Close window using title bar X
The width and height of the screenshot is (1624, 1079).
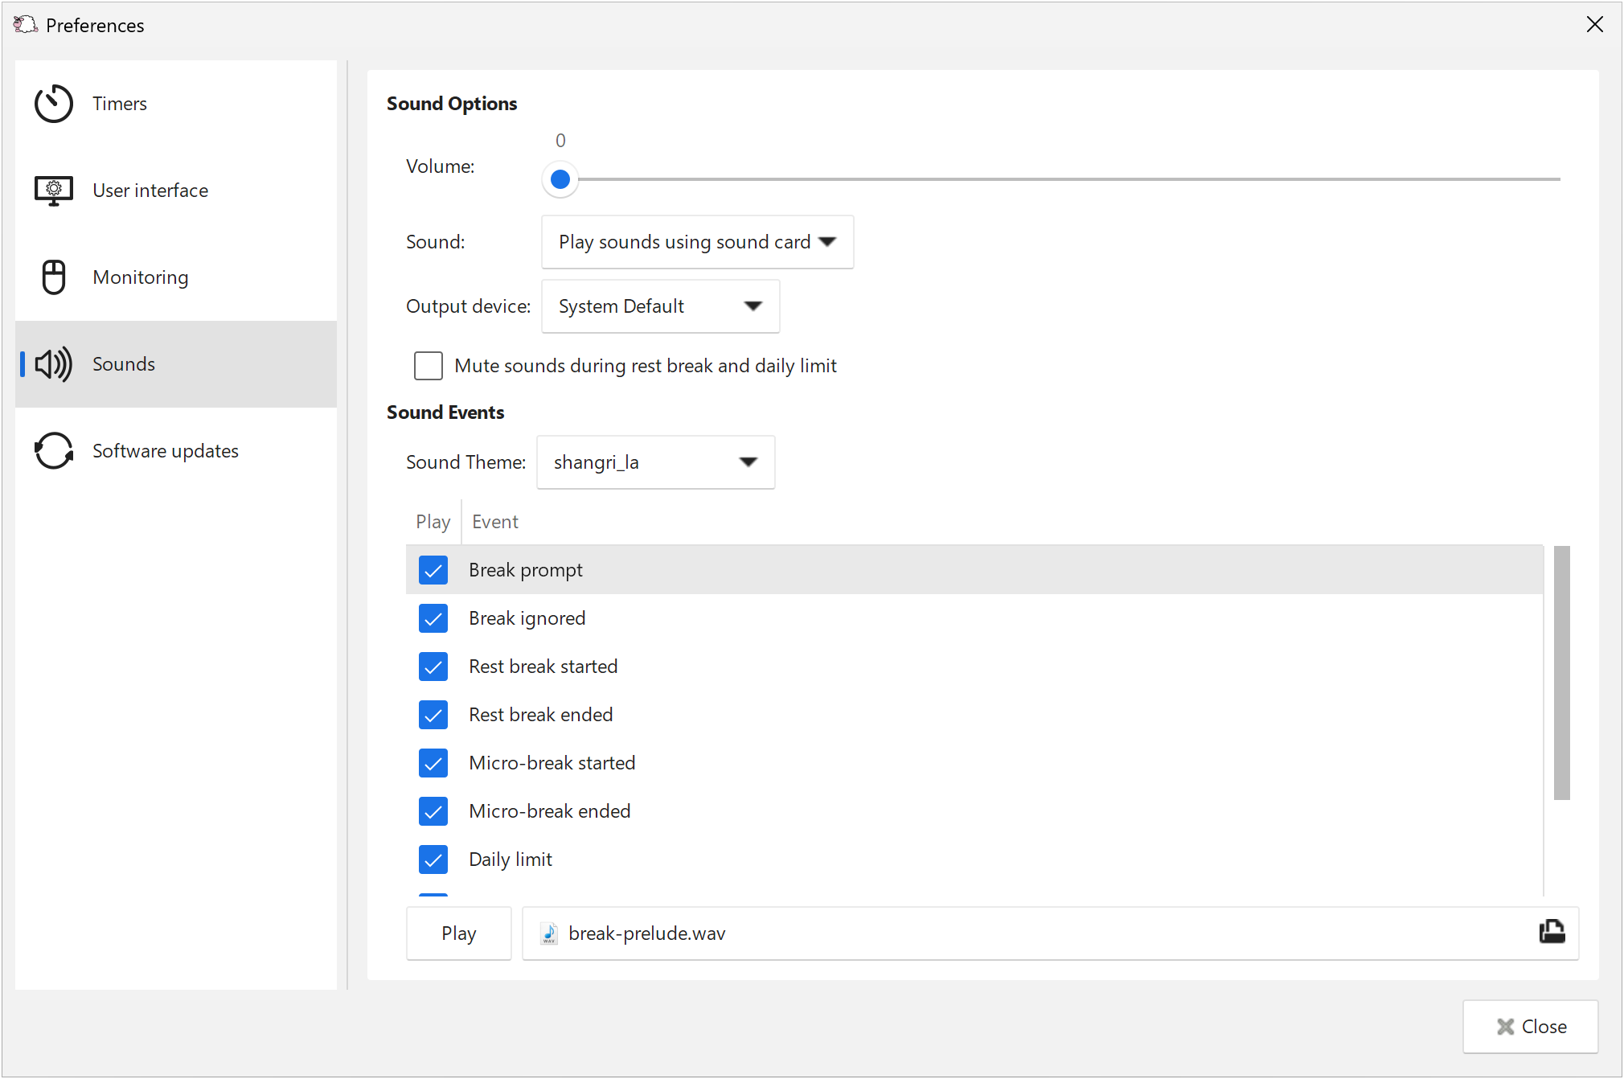(1594, 25)
